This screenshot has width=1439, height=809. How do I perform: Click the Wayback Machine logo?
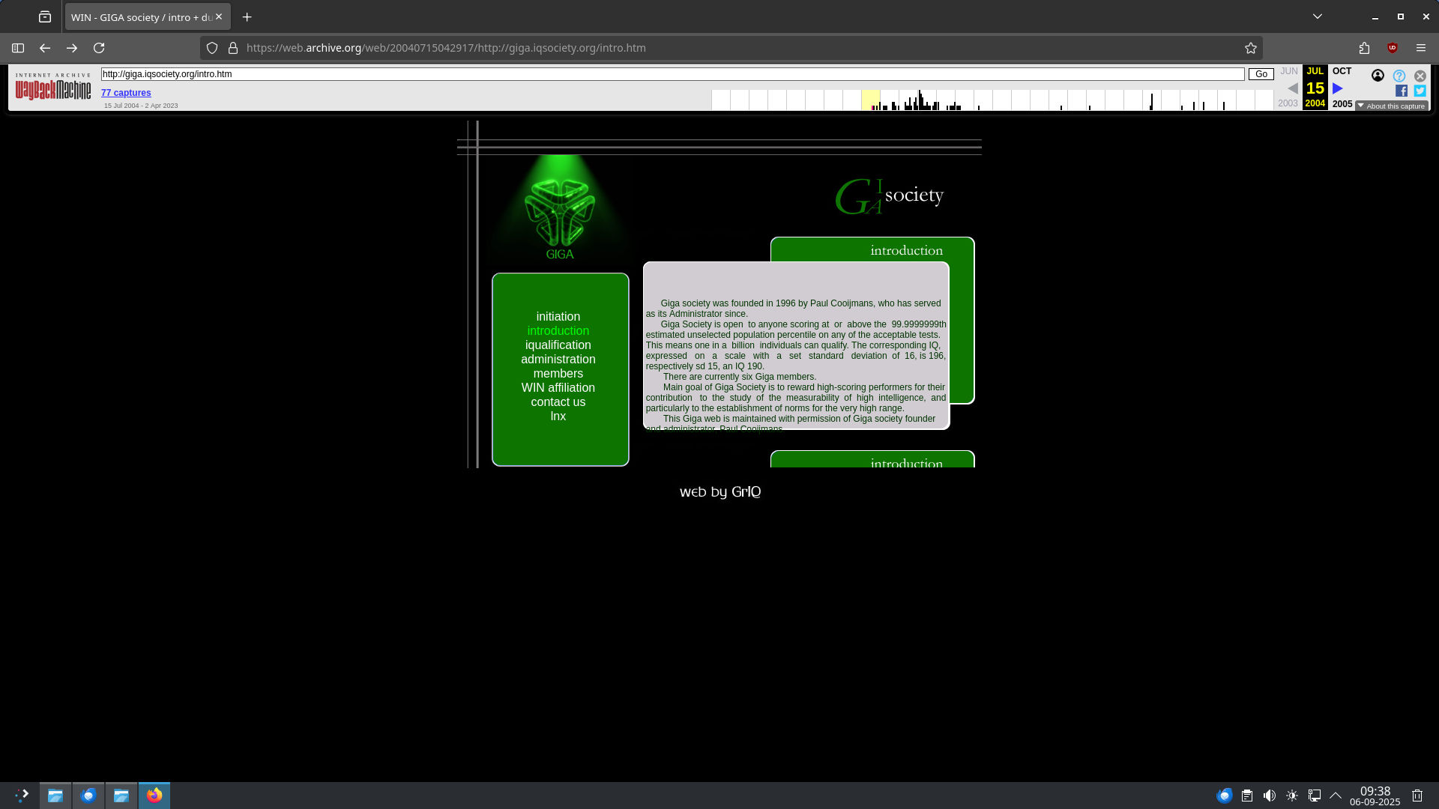click(x=53, y=87)
